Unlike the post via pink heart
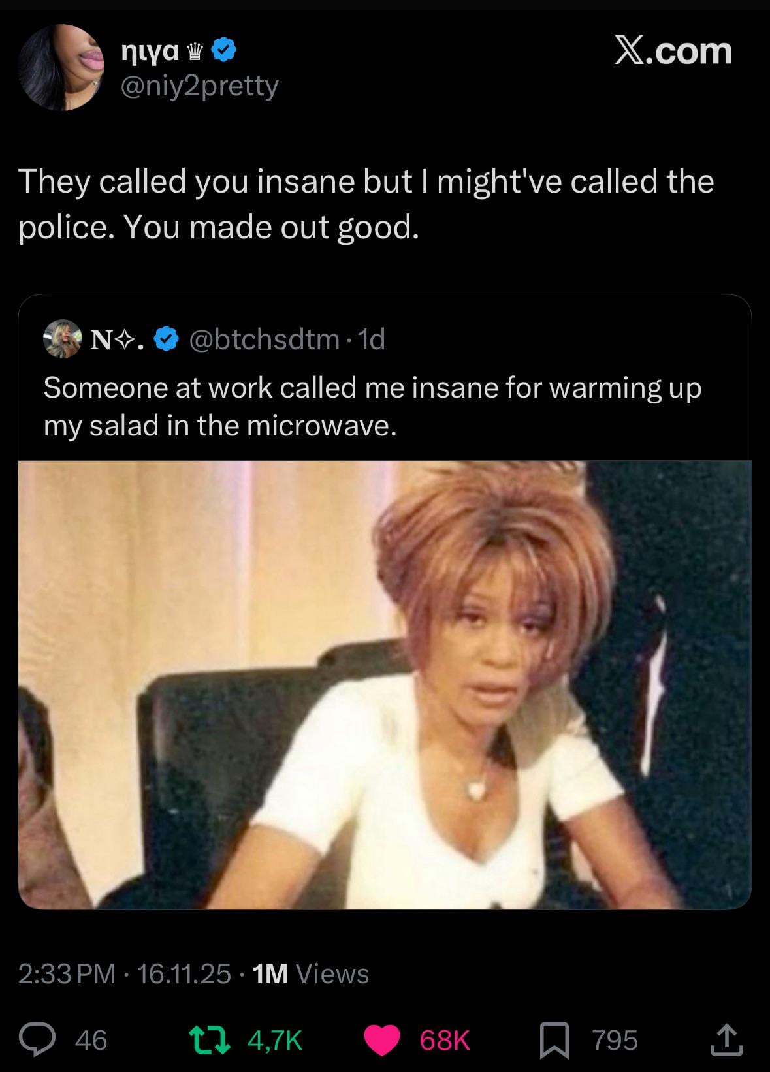 coord(381,1040)
